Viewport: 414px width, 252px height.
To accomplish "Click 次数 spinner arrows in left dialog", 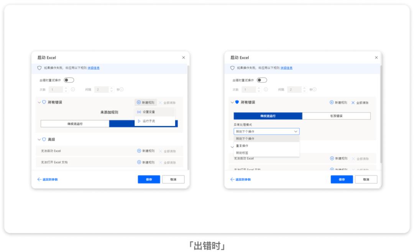I will coord(66,89).
